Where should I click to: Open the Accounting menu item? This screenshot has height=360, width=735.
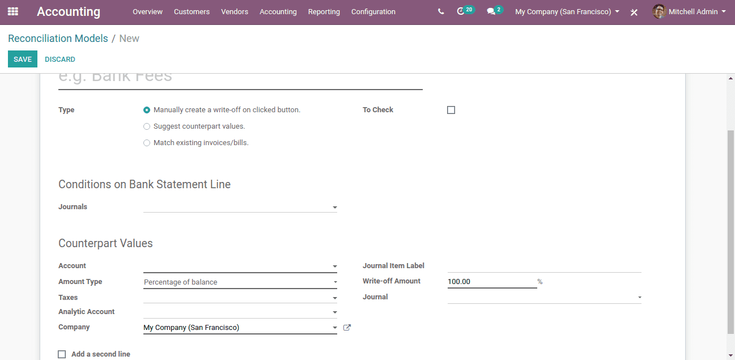[x=278, y=11]
